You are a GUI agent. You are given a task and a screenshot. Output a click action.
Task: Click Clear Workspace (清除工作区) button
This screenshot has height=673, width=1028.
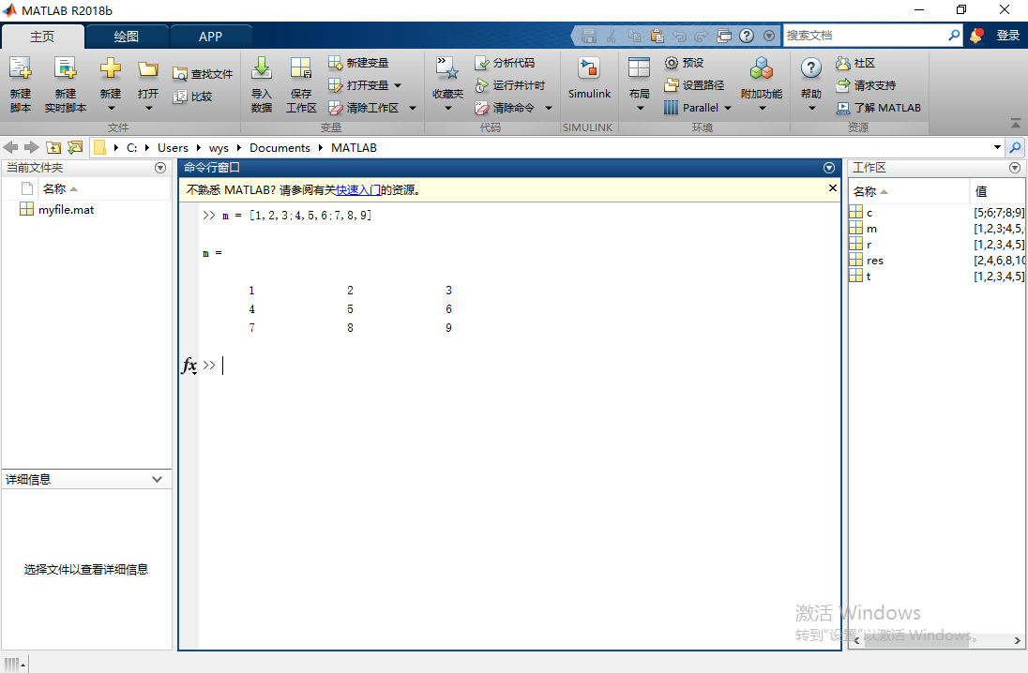point(364,108)
